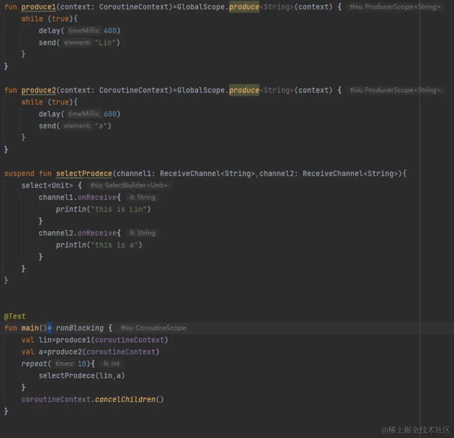Click the highlighted produce call in the produce1 declaration

tap(244, 7)
